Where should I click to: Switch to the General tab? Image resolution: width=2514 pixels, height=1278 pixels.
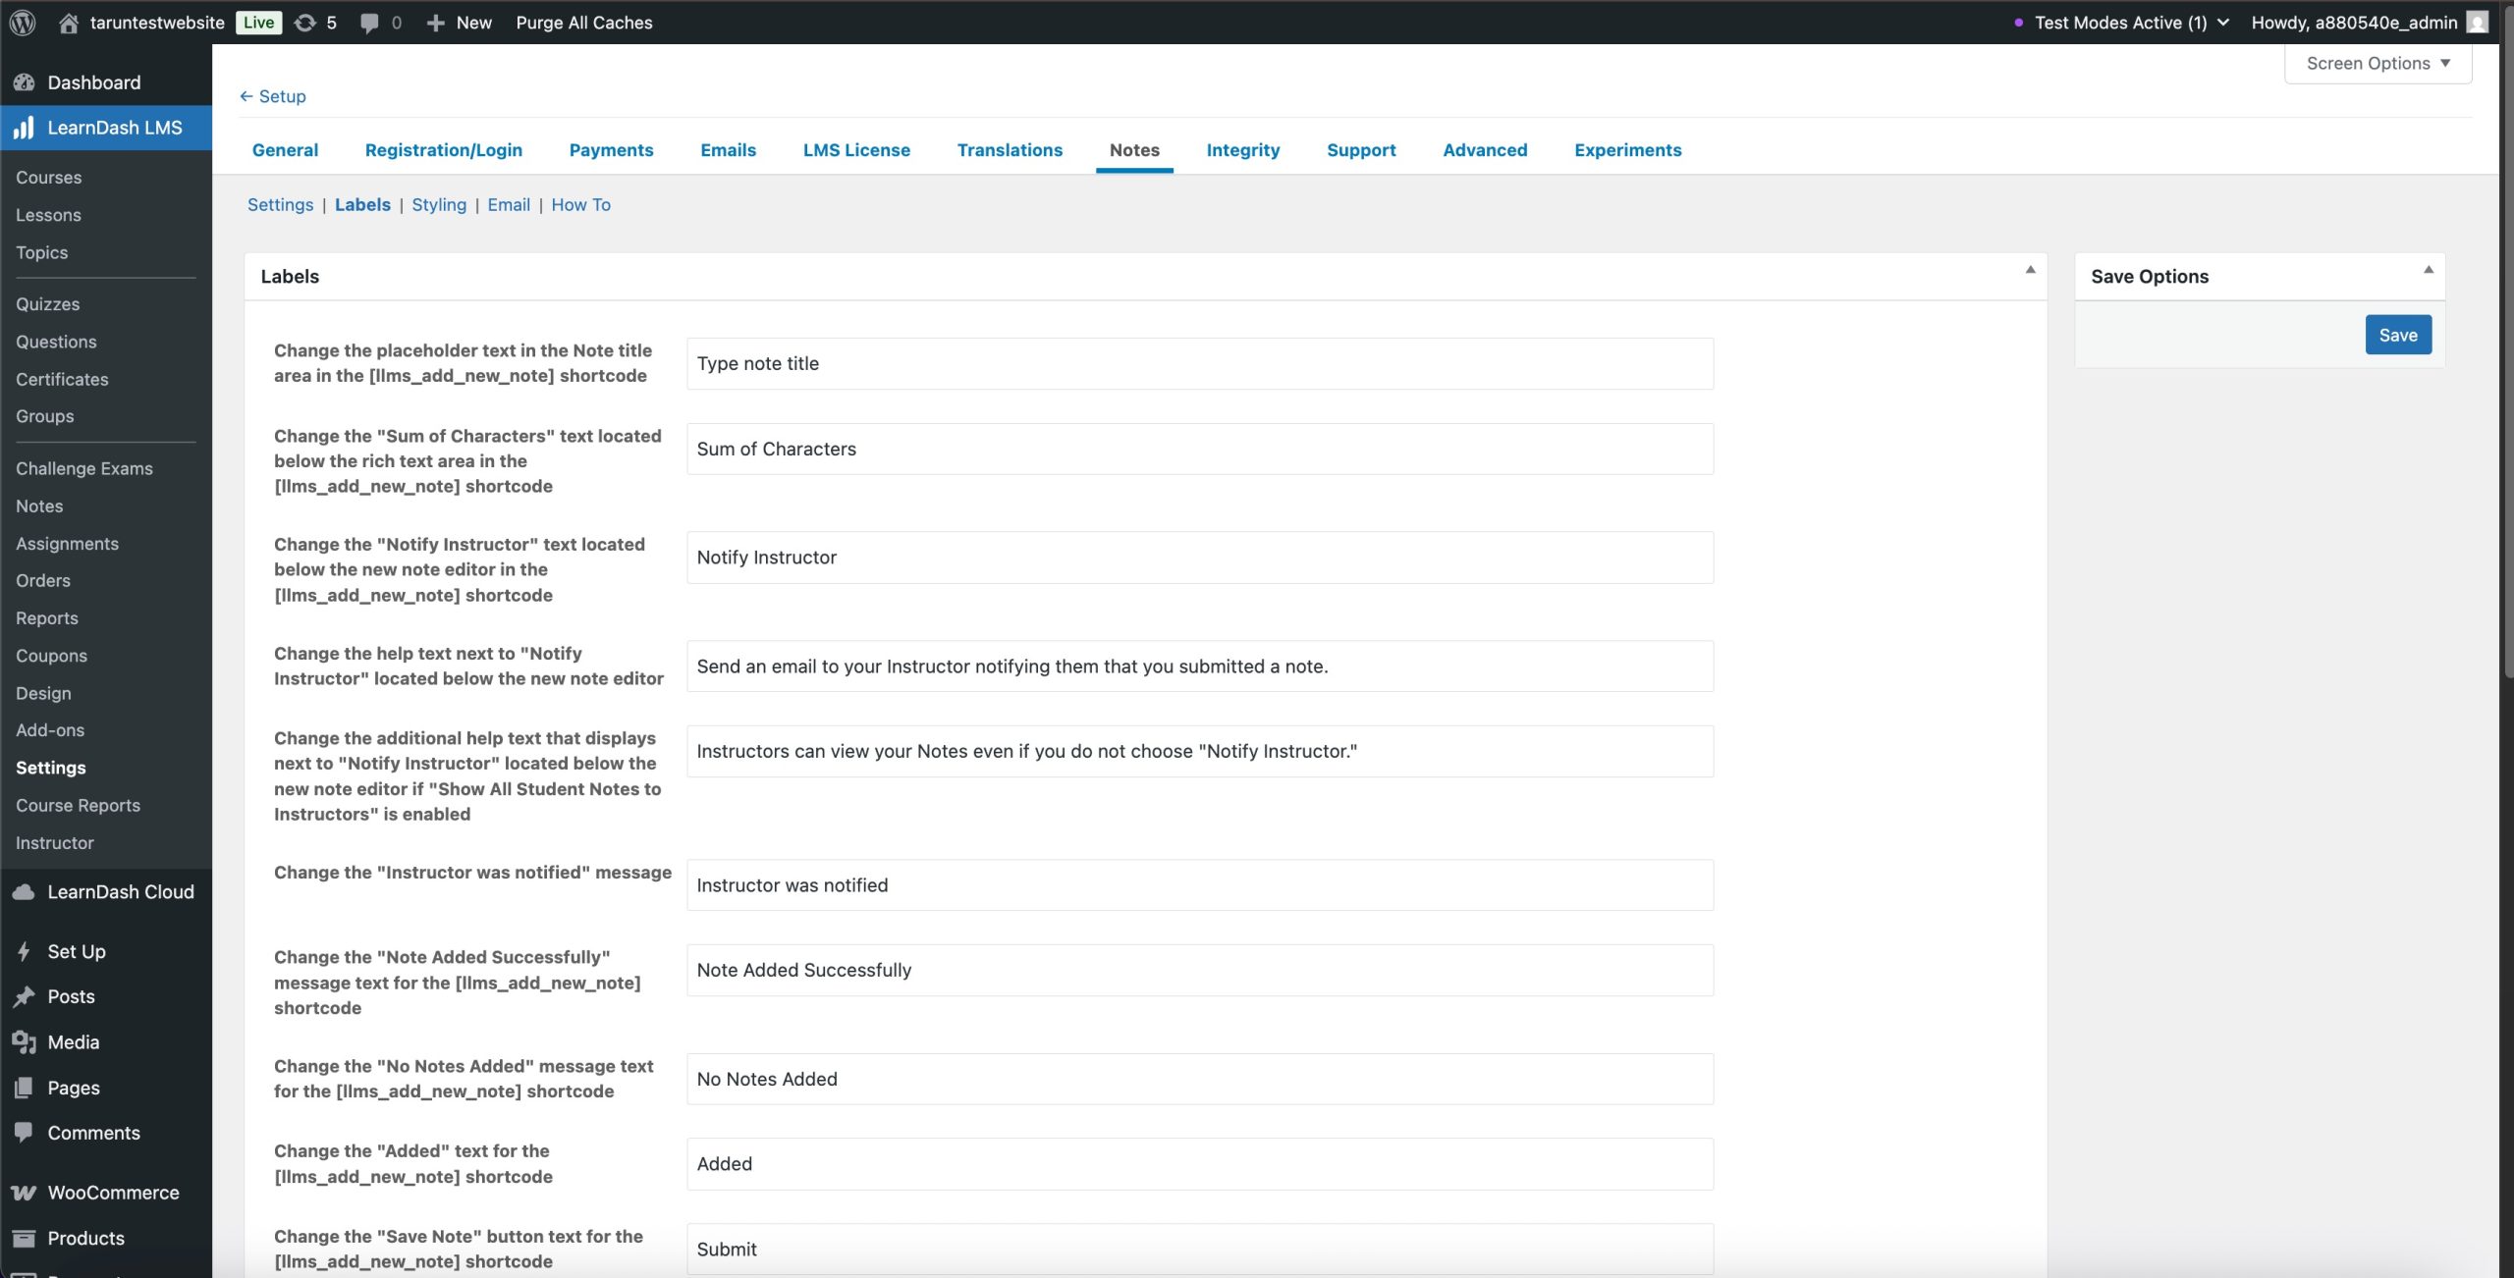[285, 149]
